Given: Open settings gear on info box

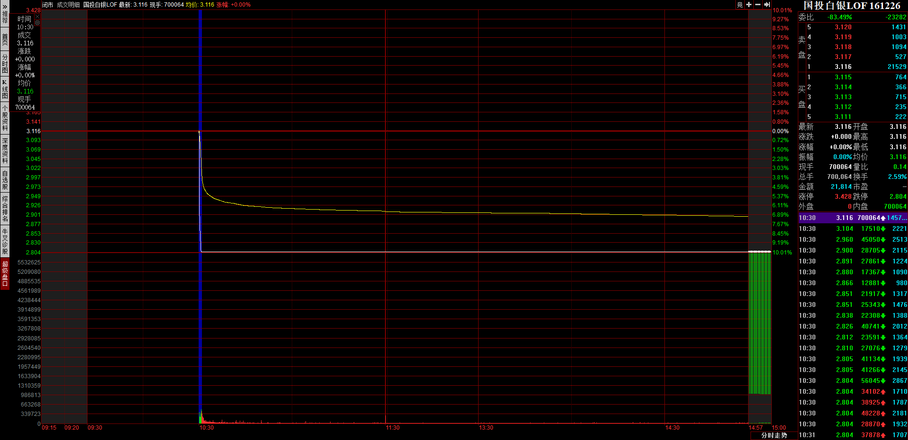Looking at the screenshot, I should click(x=37, y=23).
